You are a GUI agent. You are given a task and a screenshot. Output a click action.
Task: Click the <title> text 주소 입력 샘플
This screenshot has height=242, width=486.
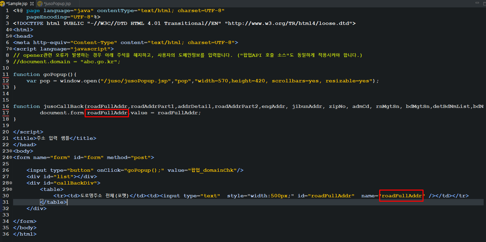click(53, 138)
